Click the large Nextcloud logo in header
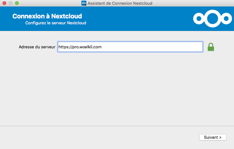 tap(212, 19)
